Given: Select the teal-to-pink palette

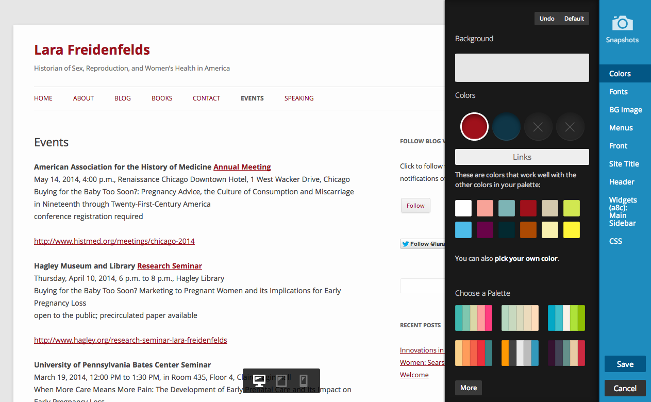Looking at the screenshot, I should click(474, 318).
